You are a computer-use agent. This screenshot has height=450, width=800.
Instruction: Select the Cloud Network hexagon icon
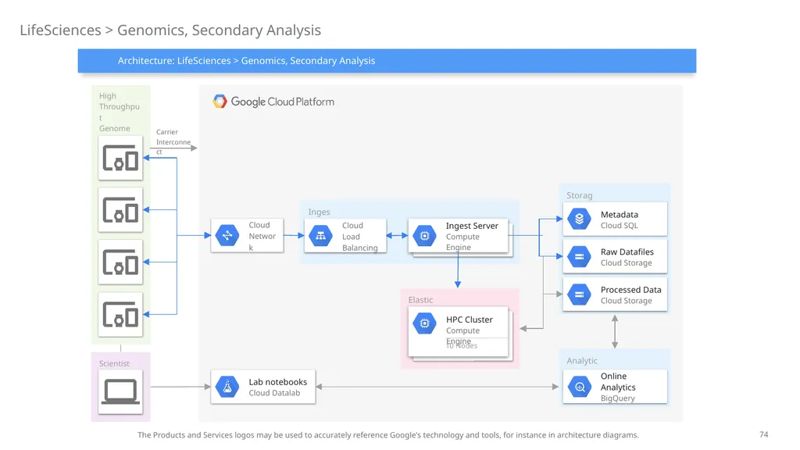click(x=227, y=236)
